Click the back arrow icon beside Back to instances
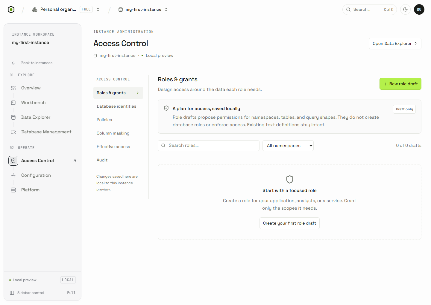Viewport: 431px width, 305px height. pyautogui.click(x=13, y=63)
